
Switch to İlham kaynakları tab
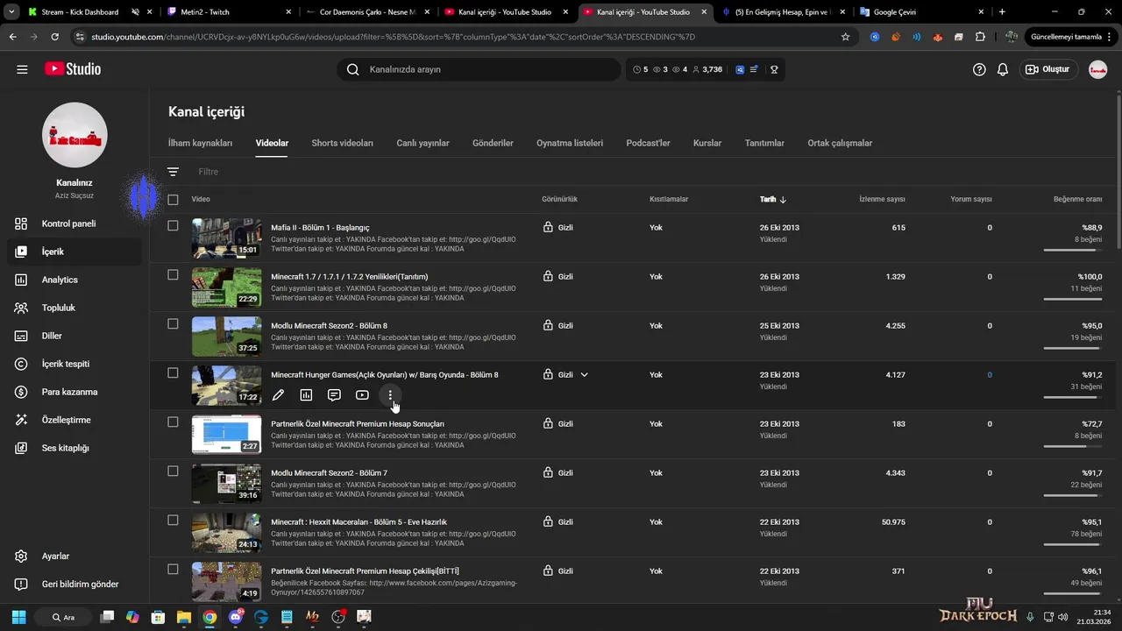(x=200, y=143)
